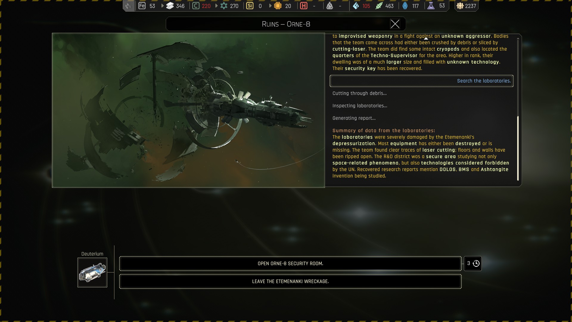Click the arrow between iron and ingots
The width and height of the screenshot is (572, 322).
tap(162, 6)
